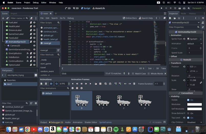206x134 pixels.
Task: Toggle the animation looping icon
Action: tap(56, 84)
